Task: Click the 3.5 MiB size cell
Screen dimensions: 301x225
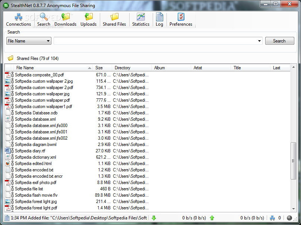Action: click(104, 107)
